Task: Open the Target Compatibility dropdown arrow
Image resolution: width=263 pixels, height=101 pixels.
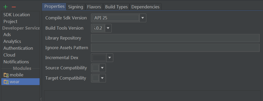Action: tap(102, 78)
